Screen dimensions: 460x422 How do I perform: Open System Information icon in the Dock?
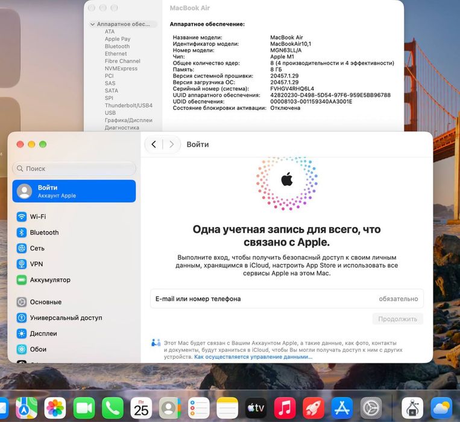click(x=412, y=408)
